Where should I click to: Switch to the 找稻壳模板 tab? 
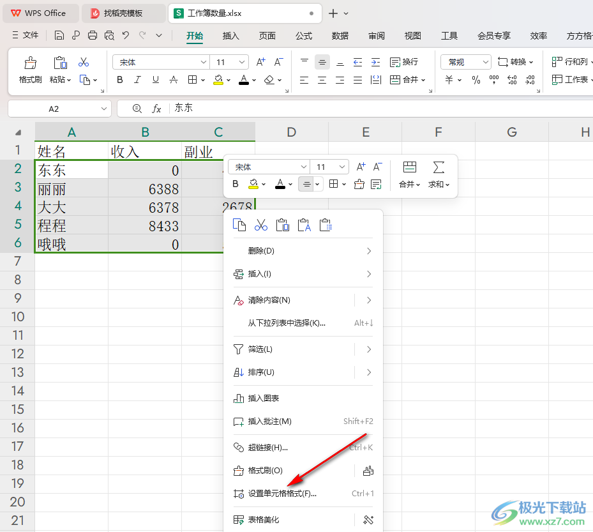click(x=123, y=13)
